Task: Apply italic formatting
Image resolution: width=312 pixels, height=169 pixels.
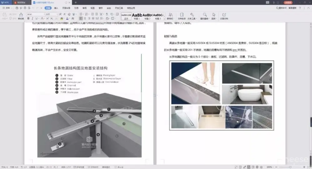Action: click(x=32, y=18)
